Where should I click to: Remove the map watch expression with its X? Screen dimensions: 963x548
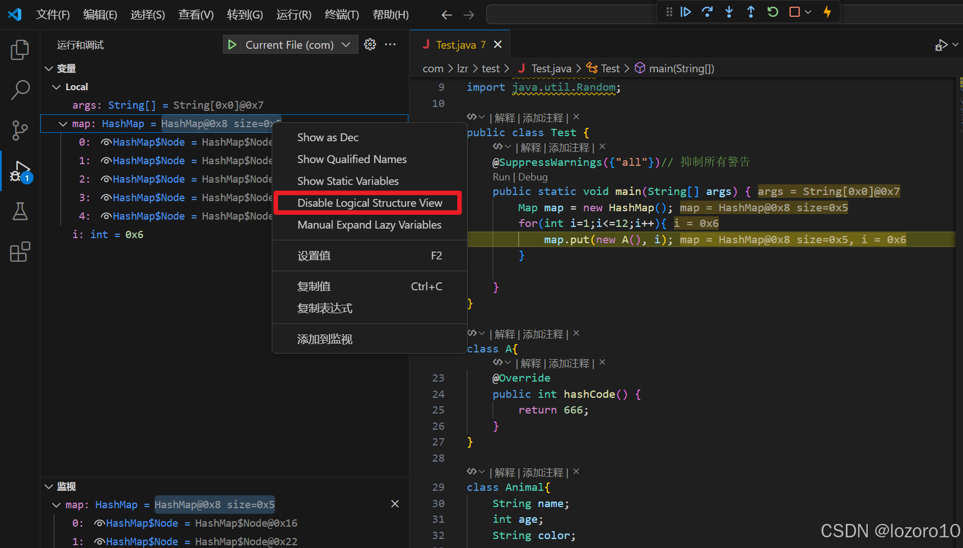coord(395,504)
